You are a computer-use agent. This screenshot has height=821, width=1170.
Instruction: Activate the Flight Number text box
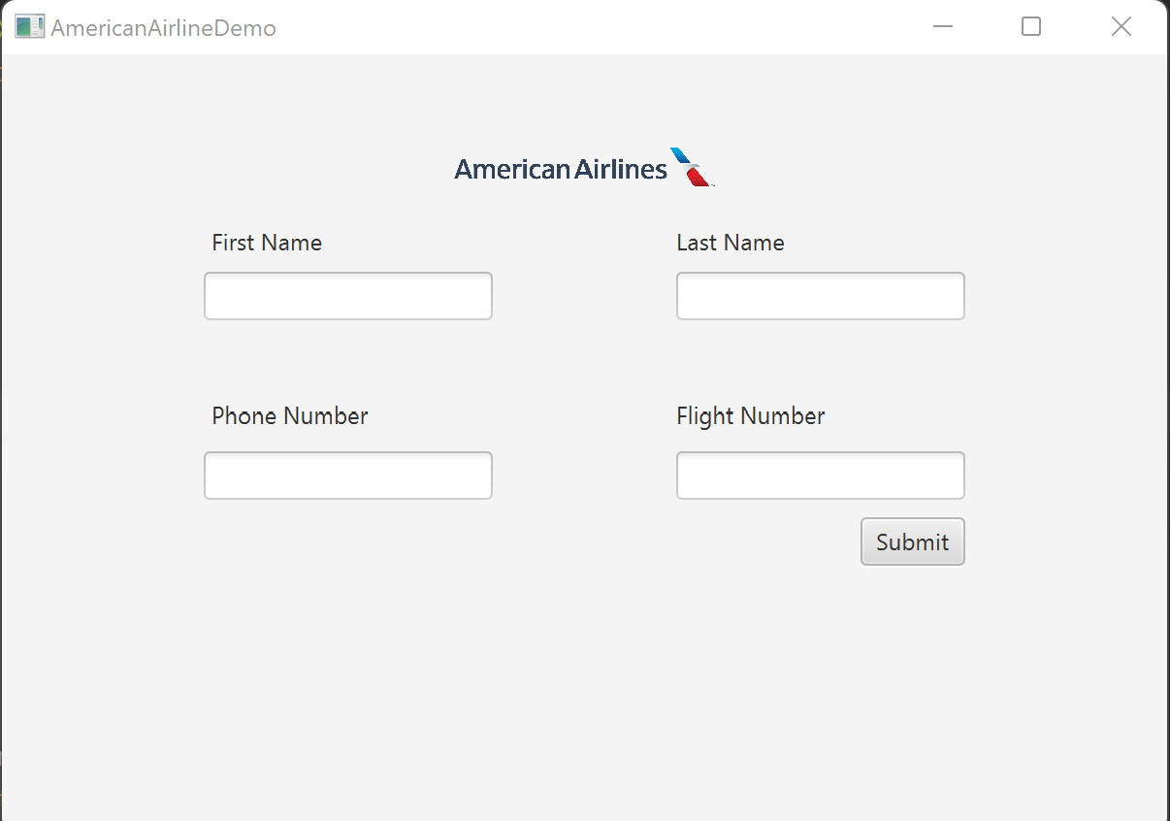point(820,476)
